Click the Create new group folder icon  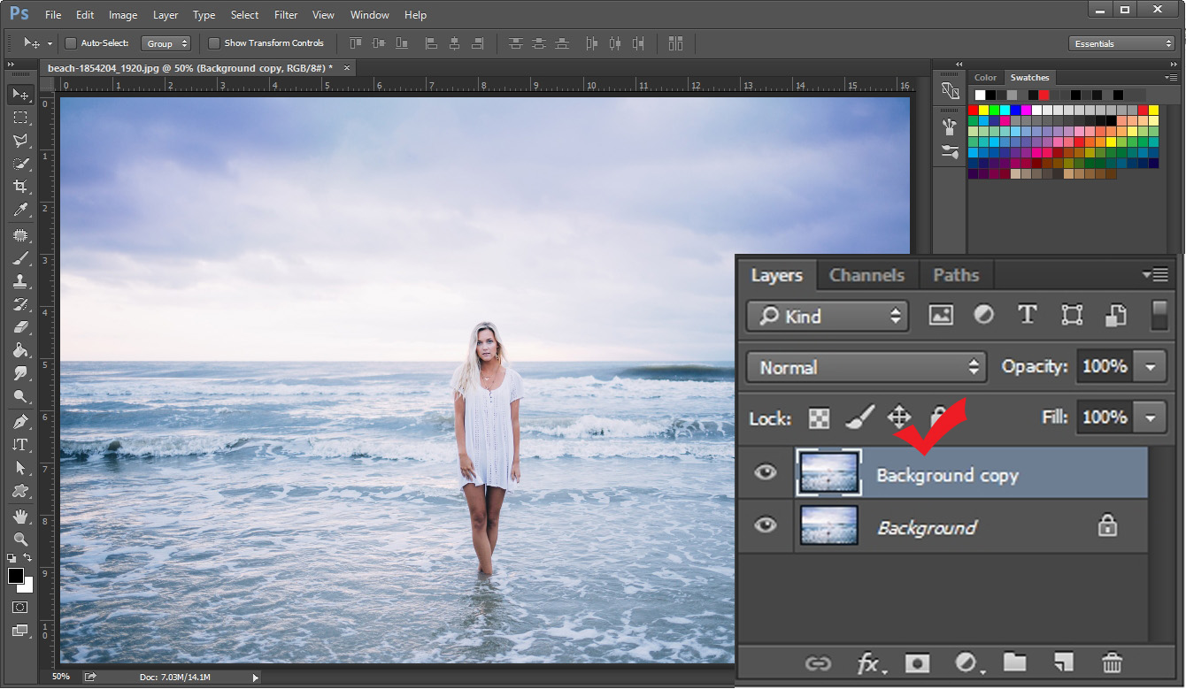1015,662
